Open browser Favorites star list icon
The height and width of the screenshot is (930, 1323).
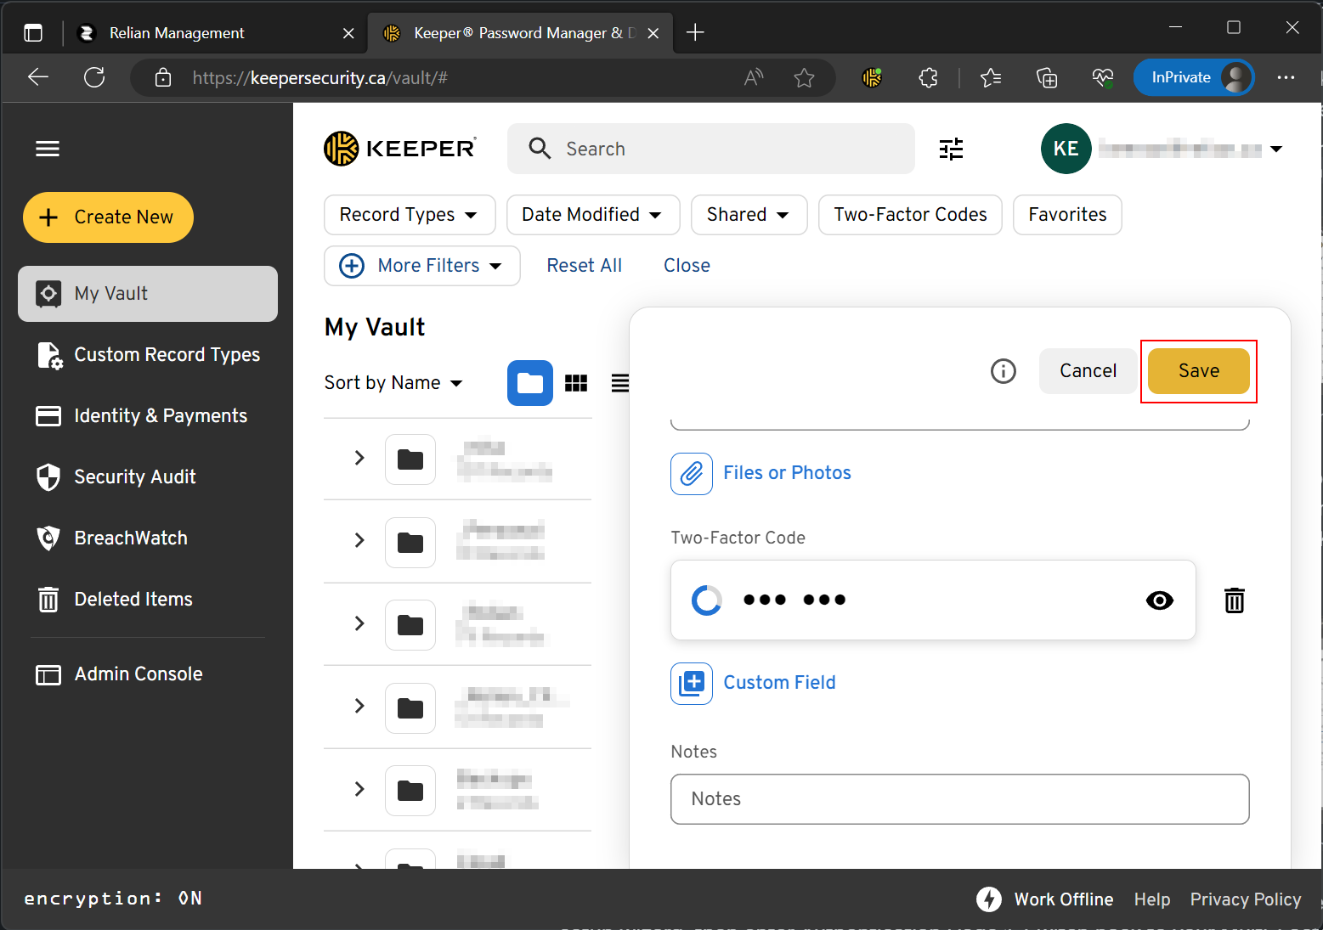coord(990,78)
